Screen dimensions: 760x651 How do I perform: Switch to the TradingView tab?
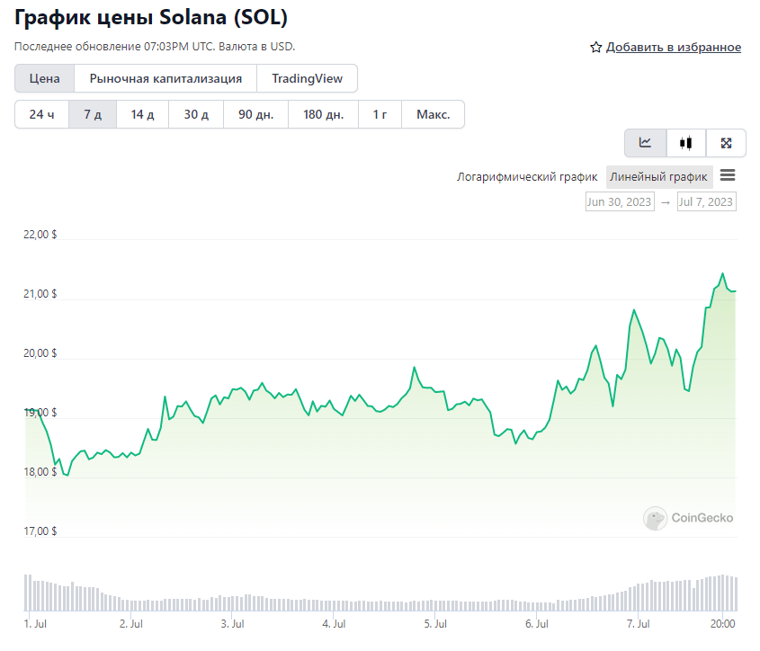[307, 78]
